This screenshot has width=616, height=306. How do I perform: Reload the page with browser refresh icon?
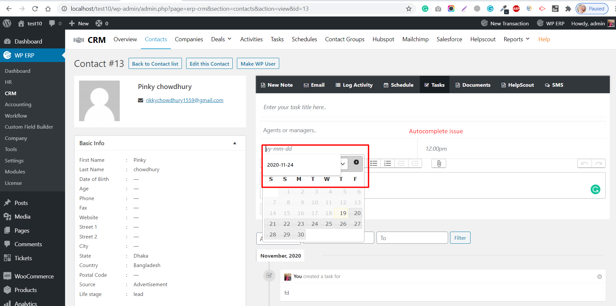click(x=35, y=9)
